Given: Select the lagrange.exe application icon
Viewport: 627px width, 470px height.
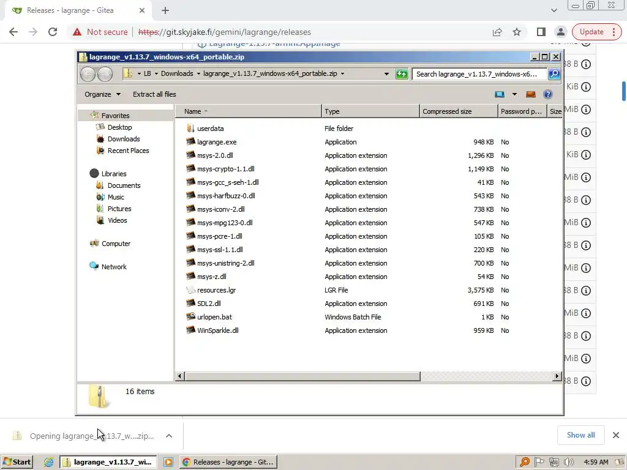Looking at the screenshot, I should point(190,142).
